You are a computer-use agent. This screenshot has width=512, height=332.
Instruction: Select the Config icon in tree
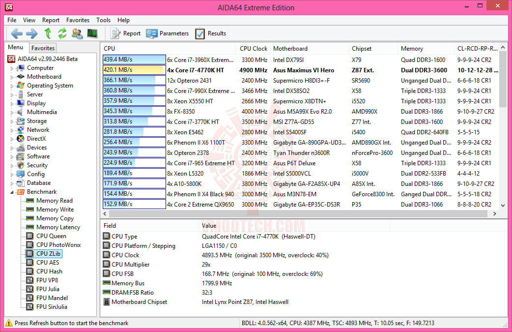point(21,174)
